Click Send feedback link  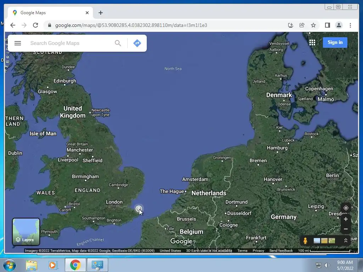point(281,250)
